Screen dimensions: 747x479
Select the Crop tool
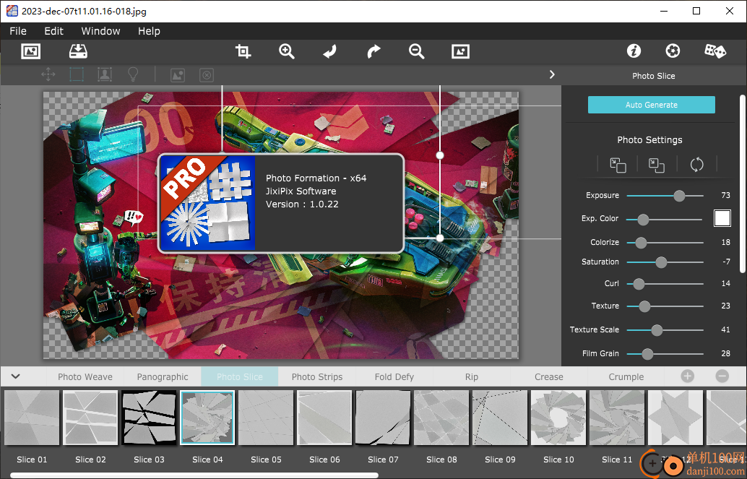[243, 51]
